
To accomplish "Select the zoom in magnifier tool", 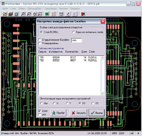I will click(23, 14).
